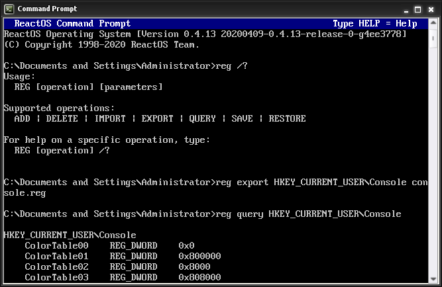Click the "reg query" command line
The image size is (442, 287).
[x=309, y=214]
